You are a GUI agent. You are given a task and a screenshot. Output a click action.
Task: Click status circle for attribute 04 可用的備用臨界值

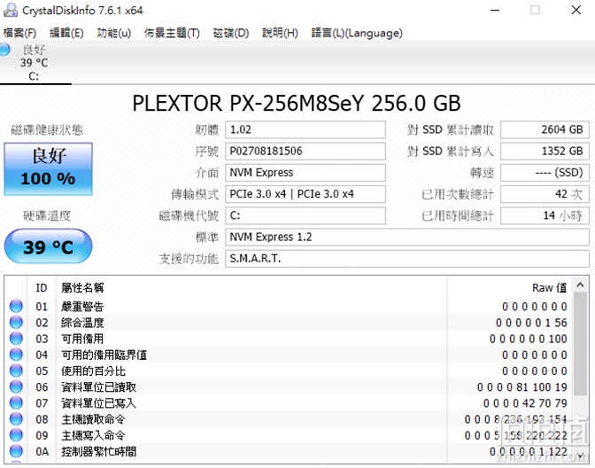click(x=16, y=355)
